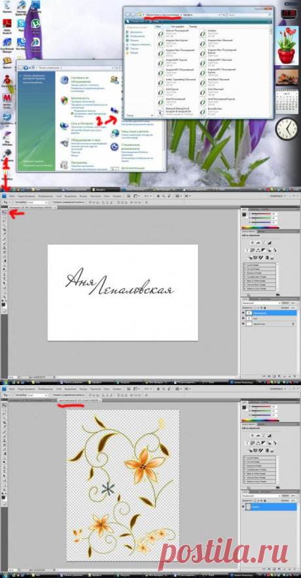
Task: Click the color spectrum ramp beside the floral canvas
Action: point(260,420)
